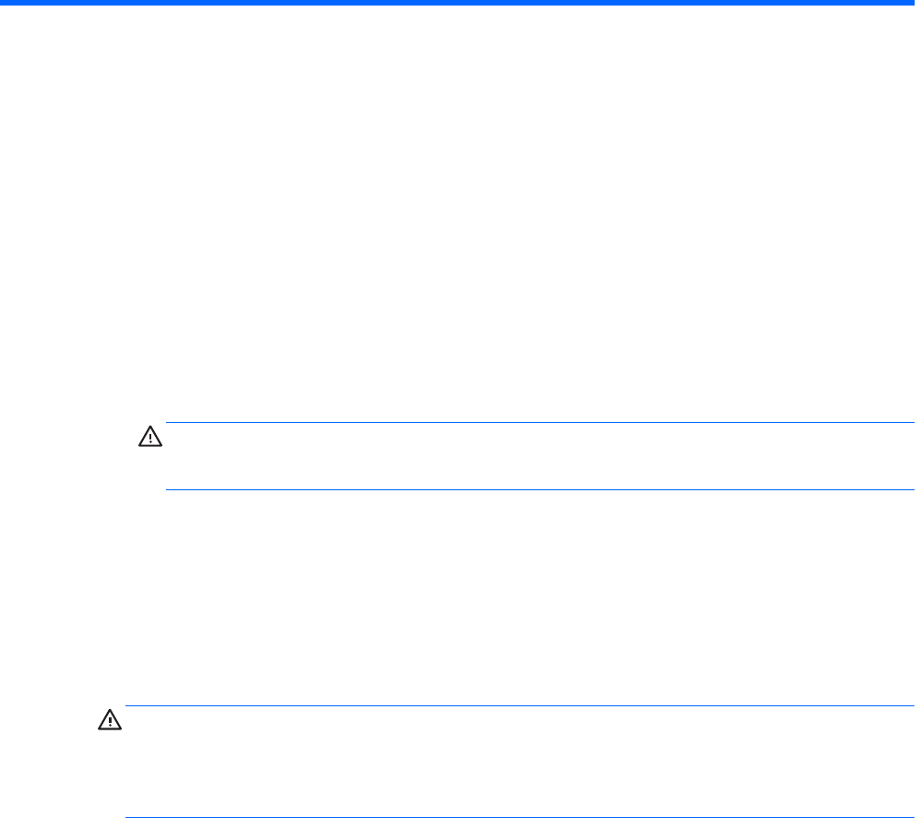Click the thick blue header bar
The height and width of the screenshot is (818, 915).
coord(457,4)
